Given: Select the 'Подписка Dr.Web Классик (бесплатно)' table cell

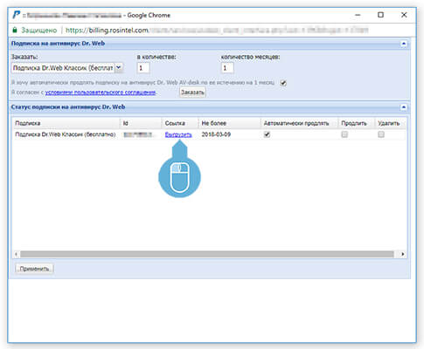Looking at the screenshot, I should pyautogui.click(x=66, y=134).
